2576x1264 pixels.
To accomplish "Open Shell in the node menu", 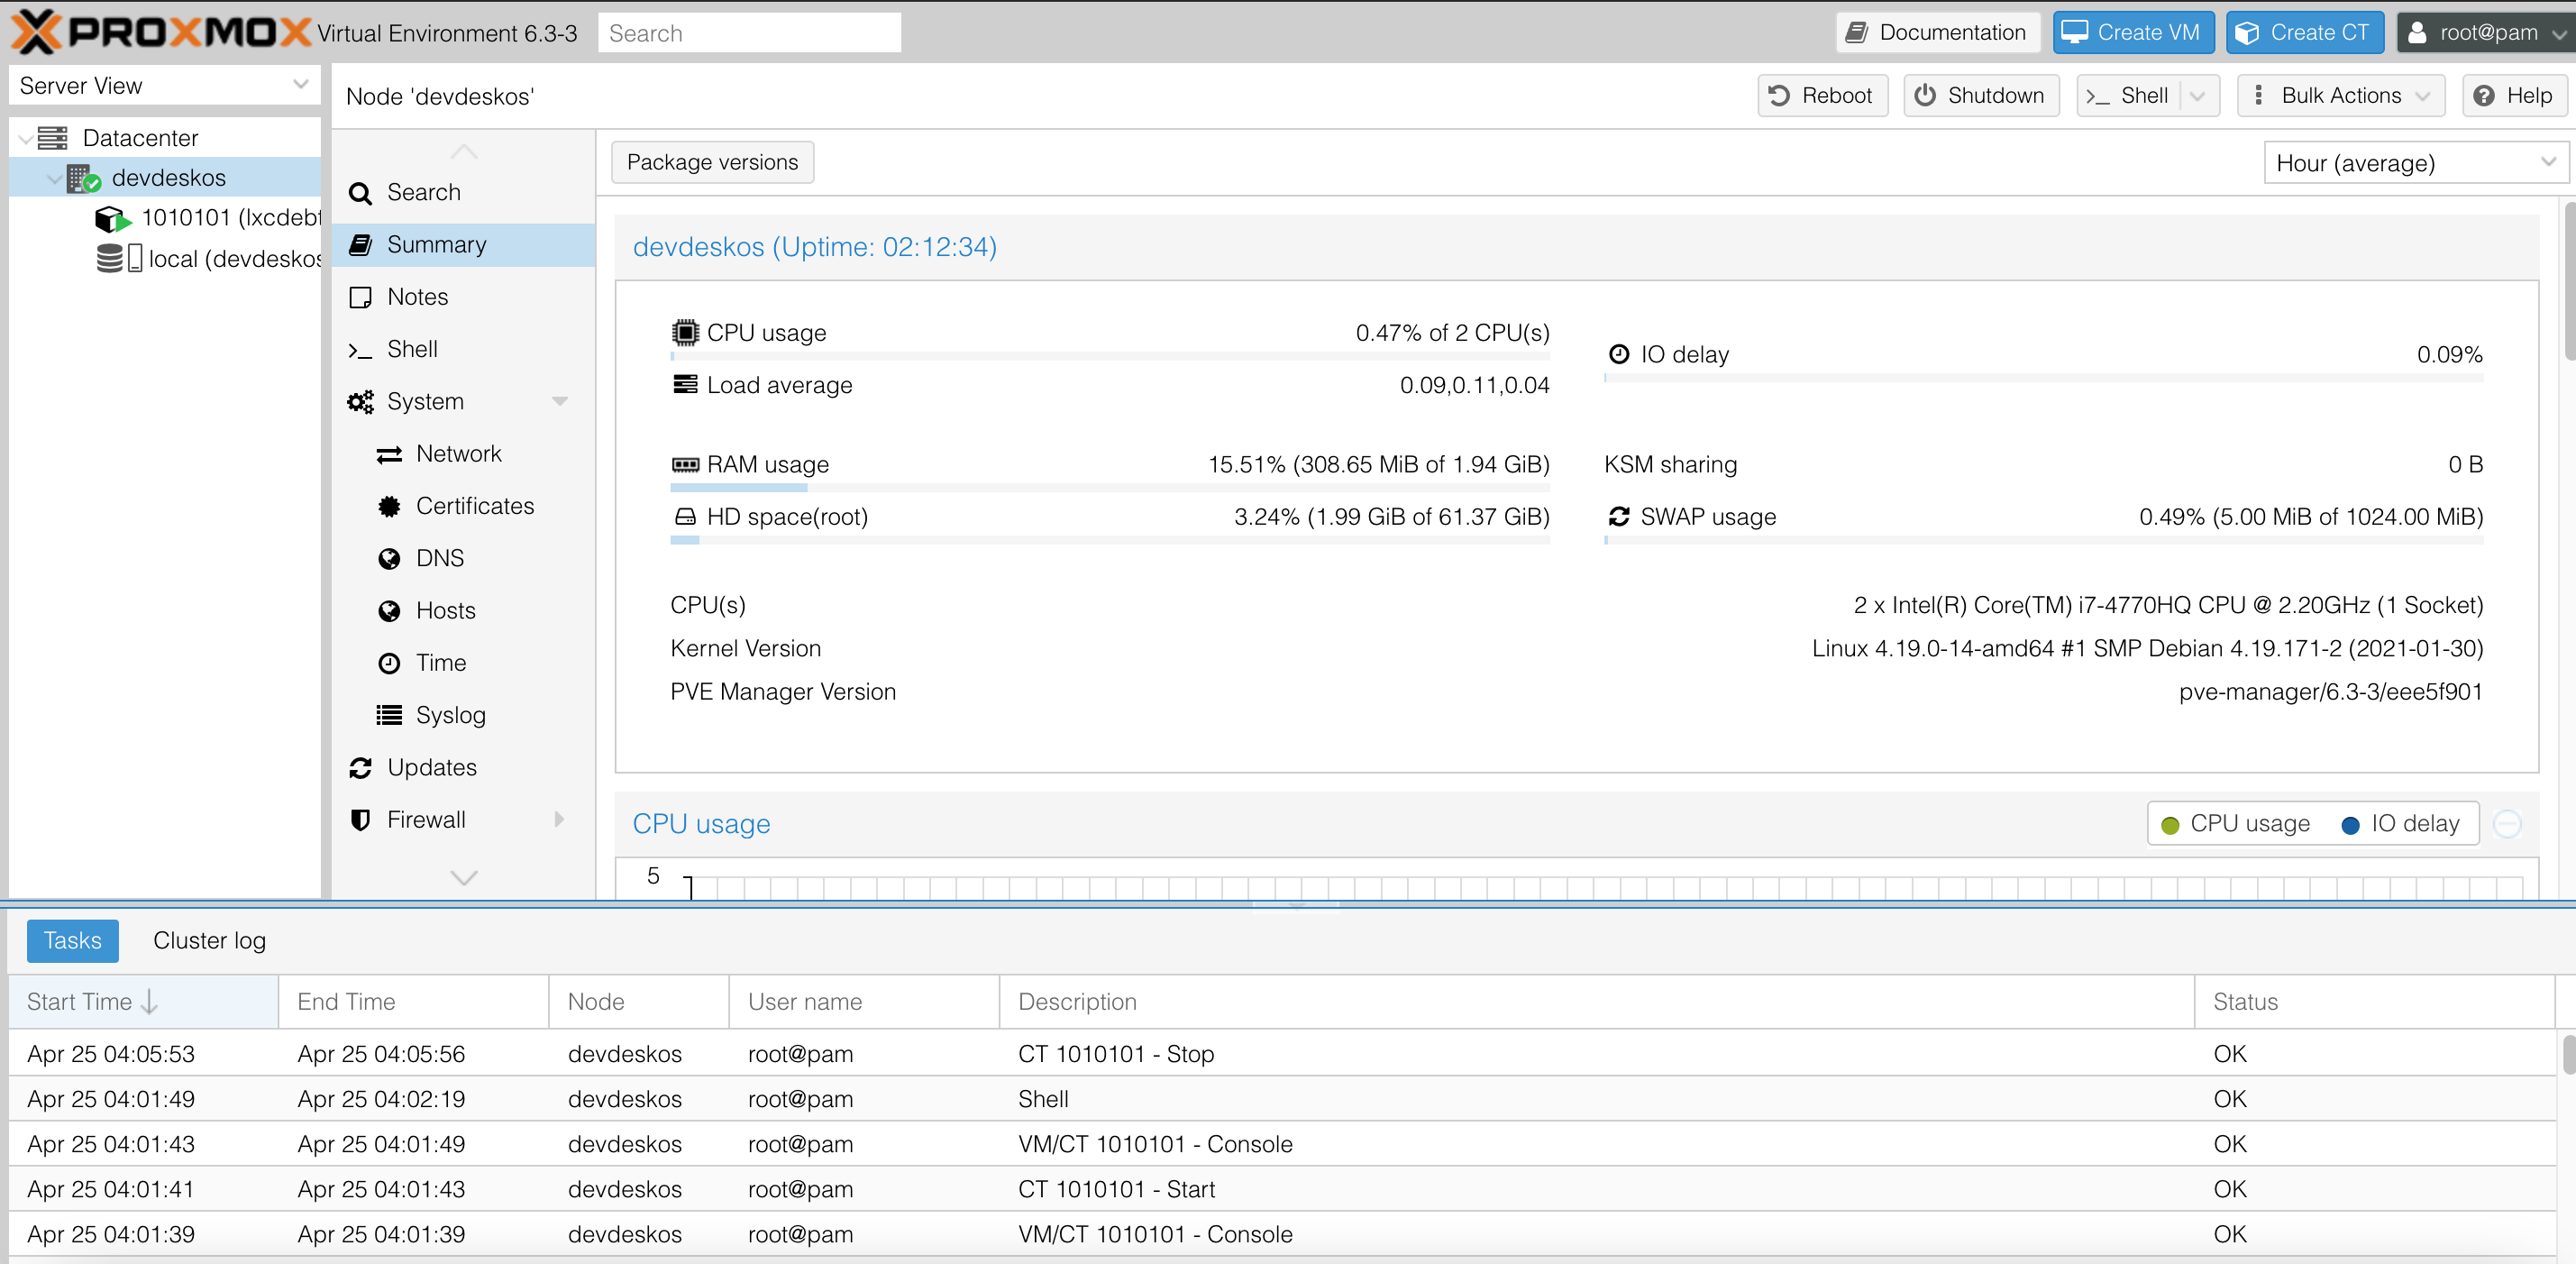I will pos(464,350).
